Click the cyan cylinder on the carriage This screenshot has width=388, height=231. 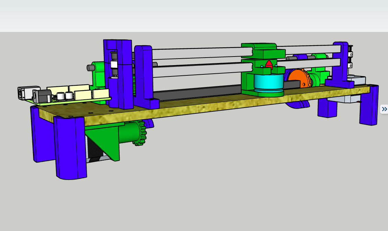tap(269, 82)
